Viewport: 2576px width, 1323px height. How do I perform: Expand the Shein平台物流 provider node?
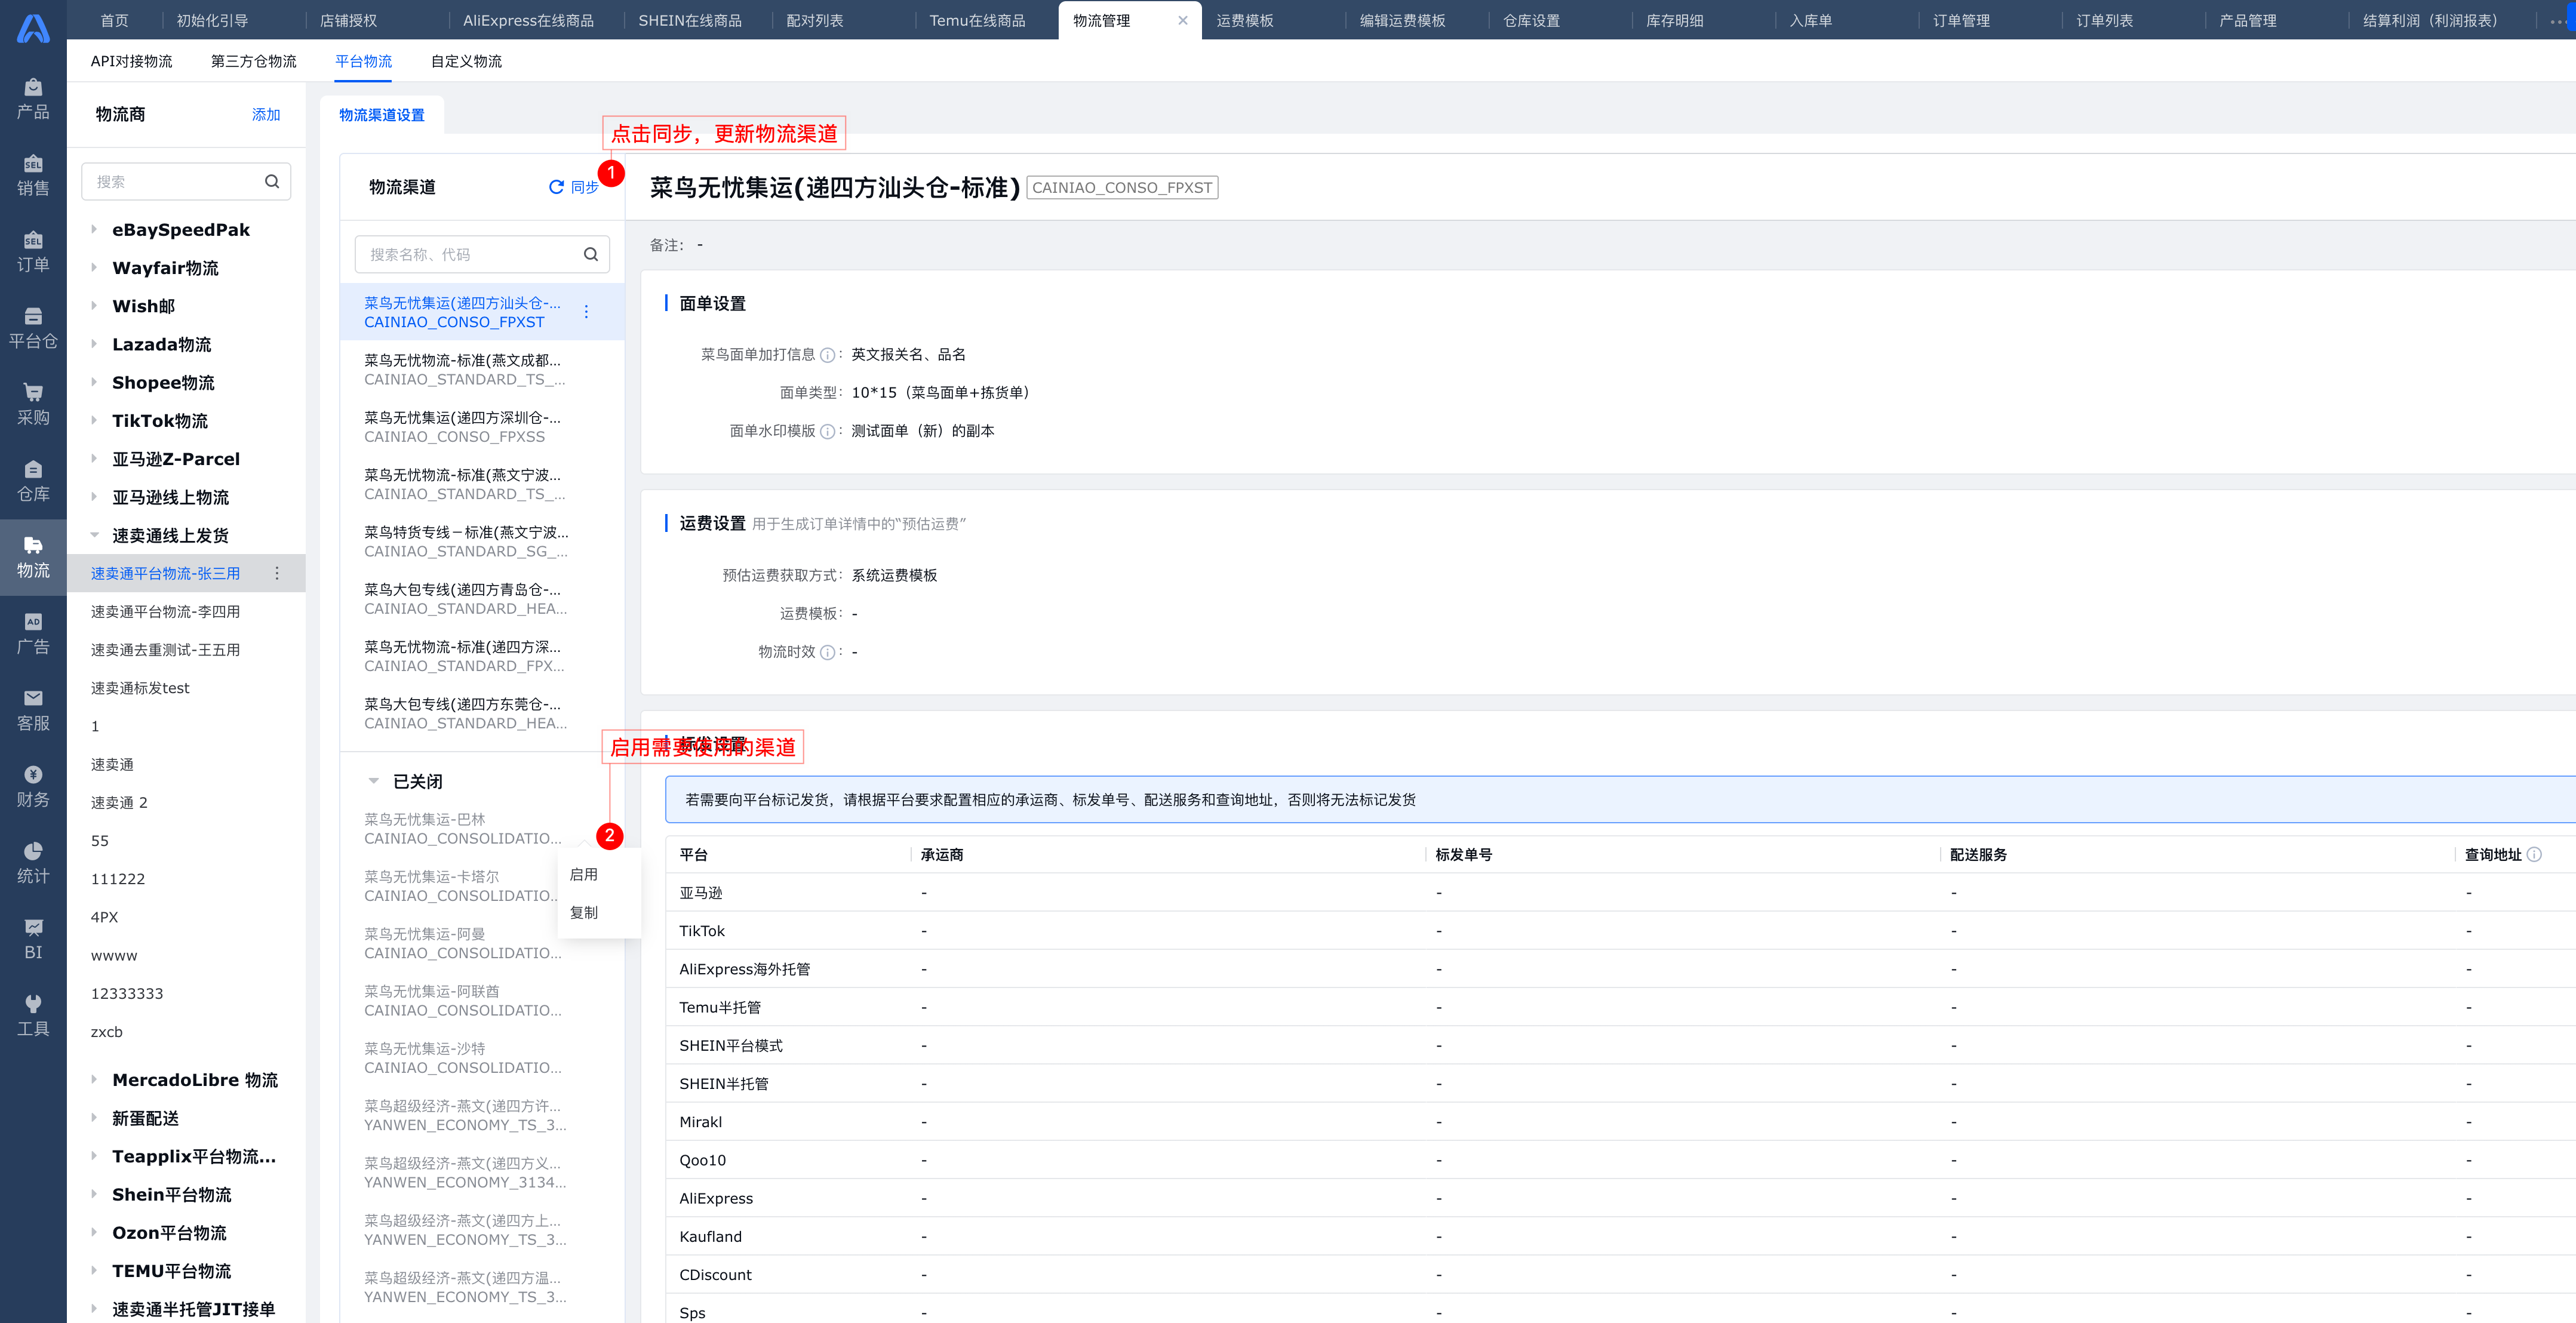pyautogui.click(x=94, y=1195)
